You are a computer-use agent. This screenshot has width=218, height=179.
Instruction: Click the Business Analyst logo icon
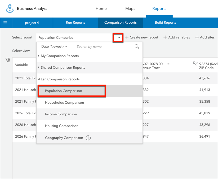tap(10, 8)
